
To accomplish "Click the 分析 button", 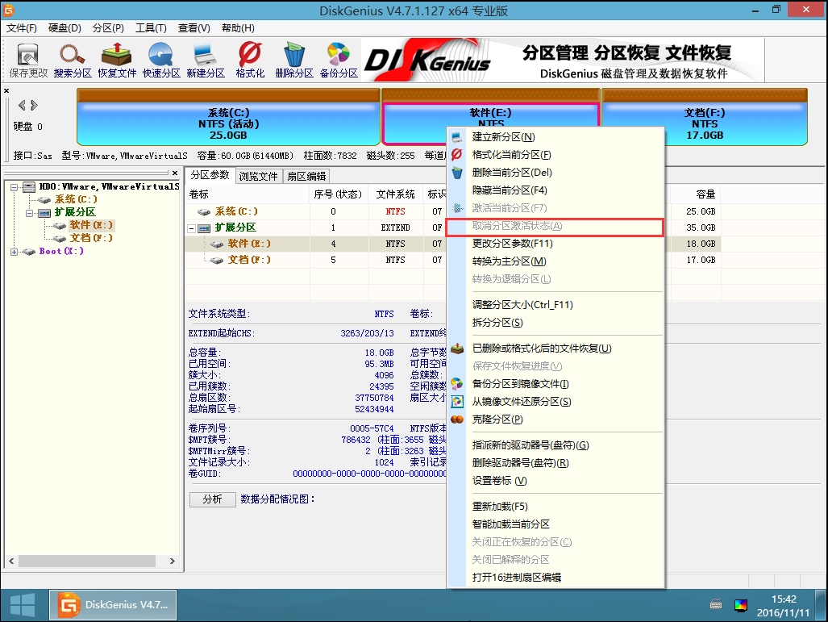I will pos(212,499).
